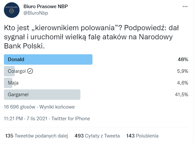Click the Wyniki końcowe label

(x=57, y=107)
